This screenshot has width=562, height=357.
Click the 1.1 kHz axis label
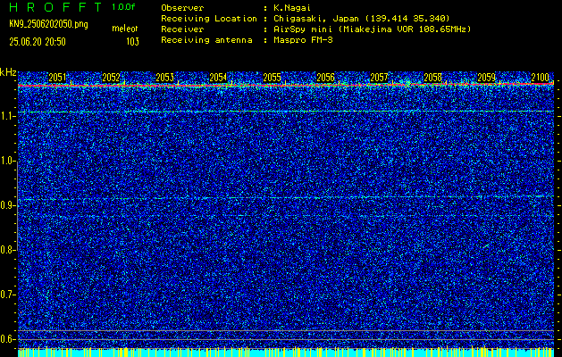coord(7,116)
